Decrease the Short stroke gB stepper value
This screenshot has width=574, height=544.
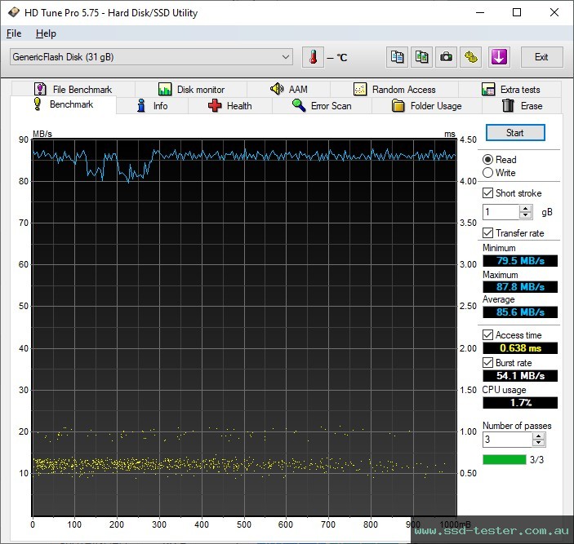point(526,216)
